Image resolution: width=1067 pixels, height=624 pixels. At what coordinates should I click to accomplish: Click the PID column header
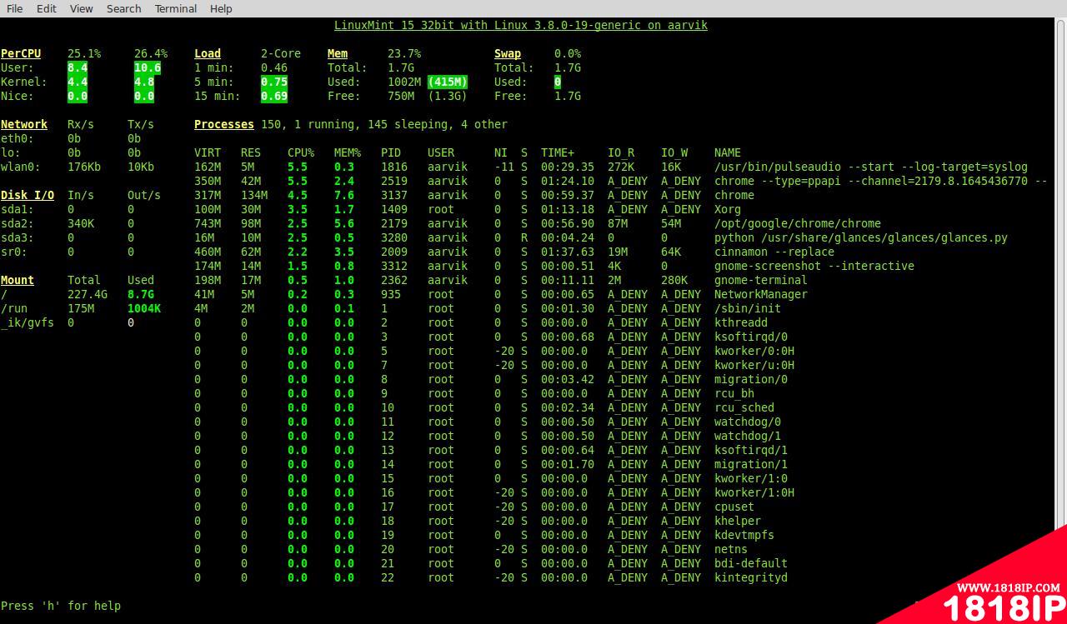coord(391,152)
